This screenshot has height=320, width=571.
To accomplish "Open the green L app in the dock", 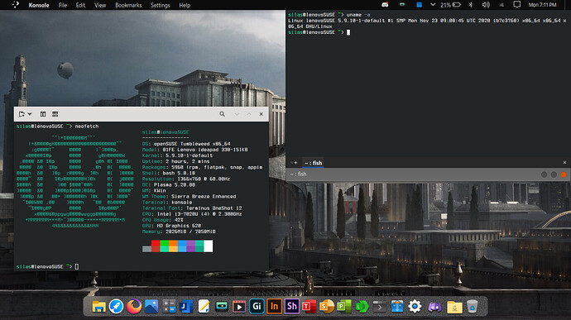I will coord(362,307).
